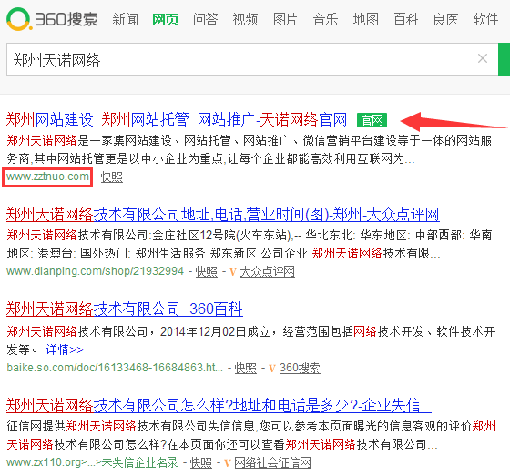
Task: Click the V verification icon beside 360搜索
Action: (272, 368)
